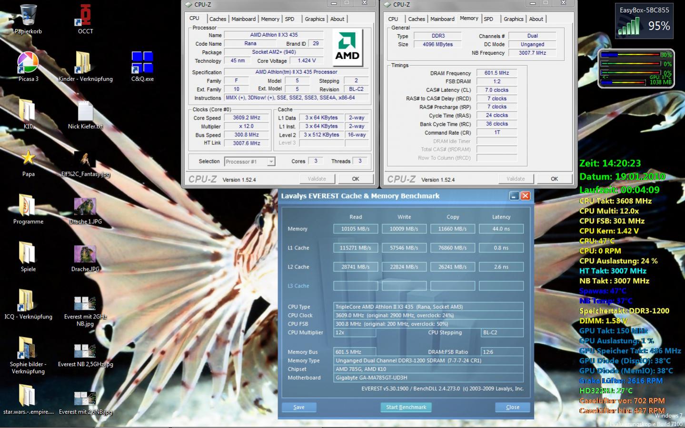The width and height of the screenshot is (685, 428).
Task: Open Mainboard tab in right CPU-Z window
Action: pyautogui.click(x=442, y=19)
